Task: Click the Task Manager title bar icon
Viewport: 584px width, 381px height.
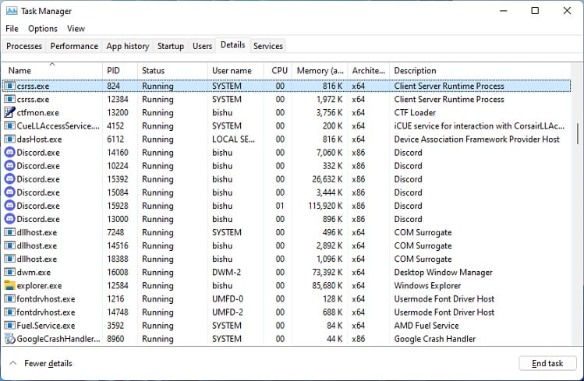Action: [x=11, y=11]
